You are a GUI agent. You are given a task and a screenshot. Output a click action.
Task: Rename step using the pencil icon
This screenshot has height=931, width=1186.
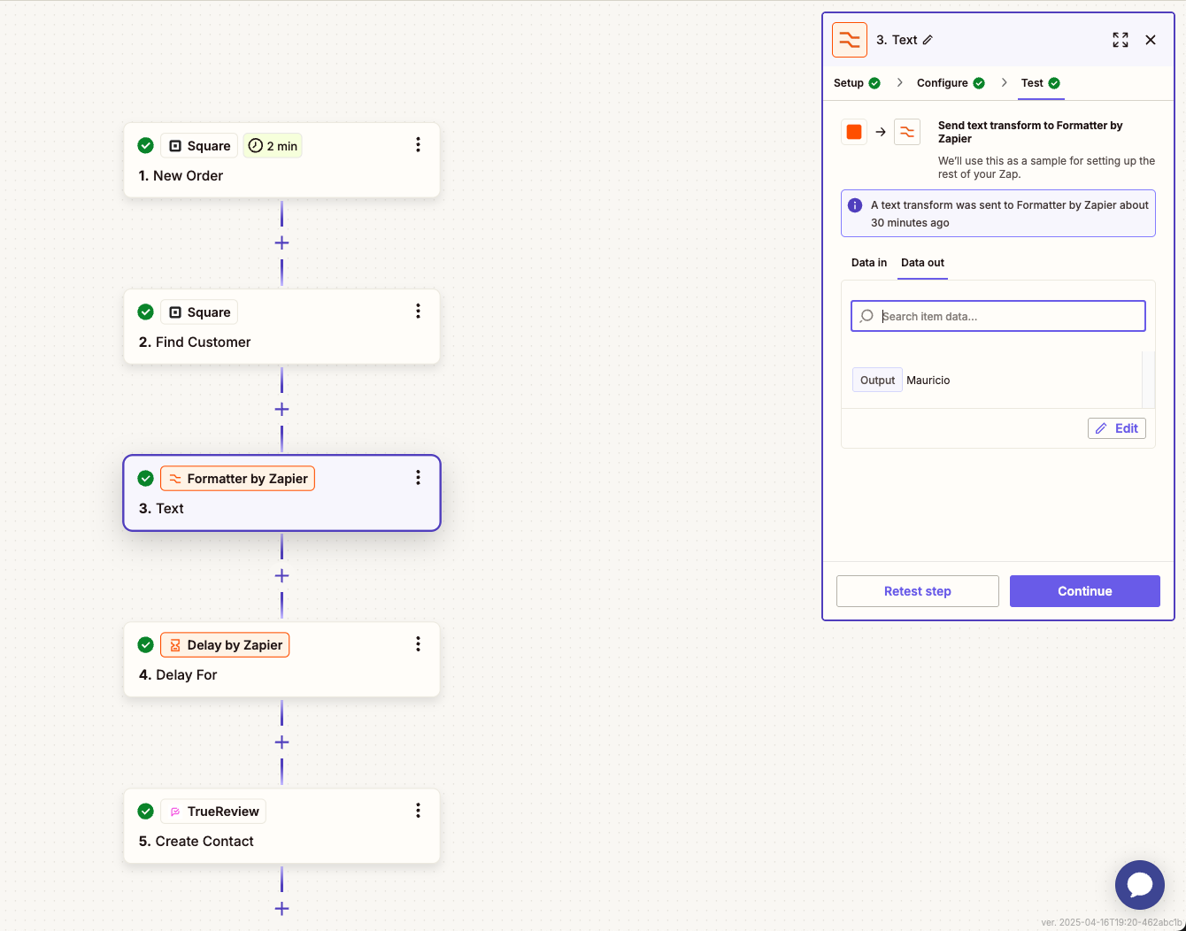tap(928, 40)
